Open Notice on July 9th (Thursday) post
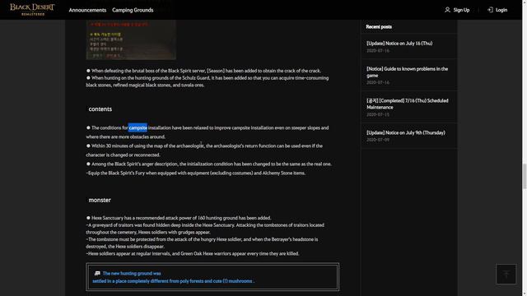527x296 pixels. pyautogui.click(x=406, y=132)
